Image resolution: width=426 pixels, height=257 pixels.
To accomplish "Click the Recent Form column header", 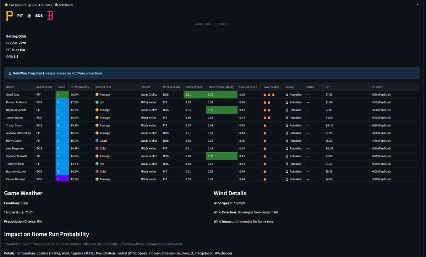I will [x=116, y=87].
